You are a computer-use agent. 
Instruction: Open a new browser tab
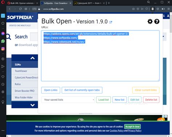(109, 3)
